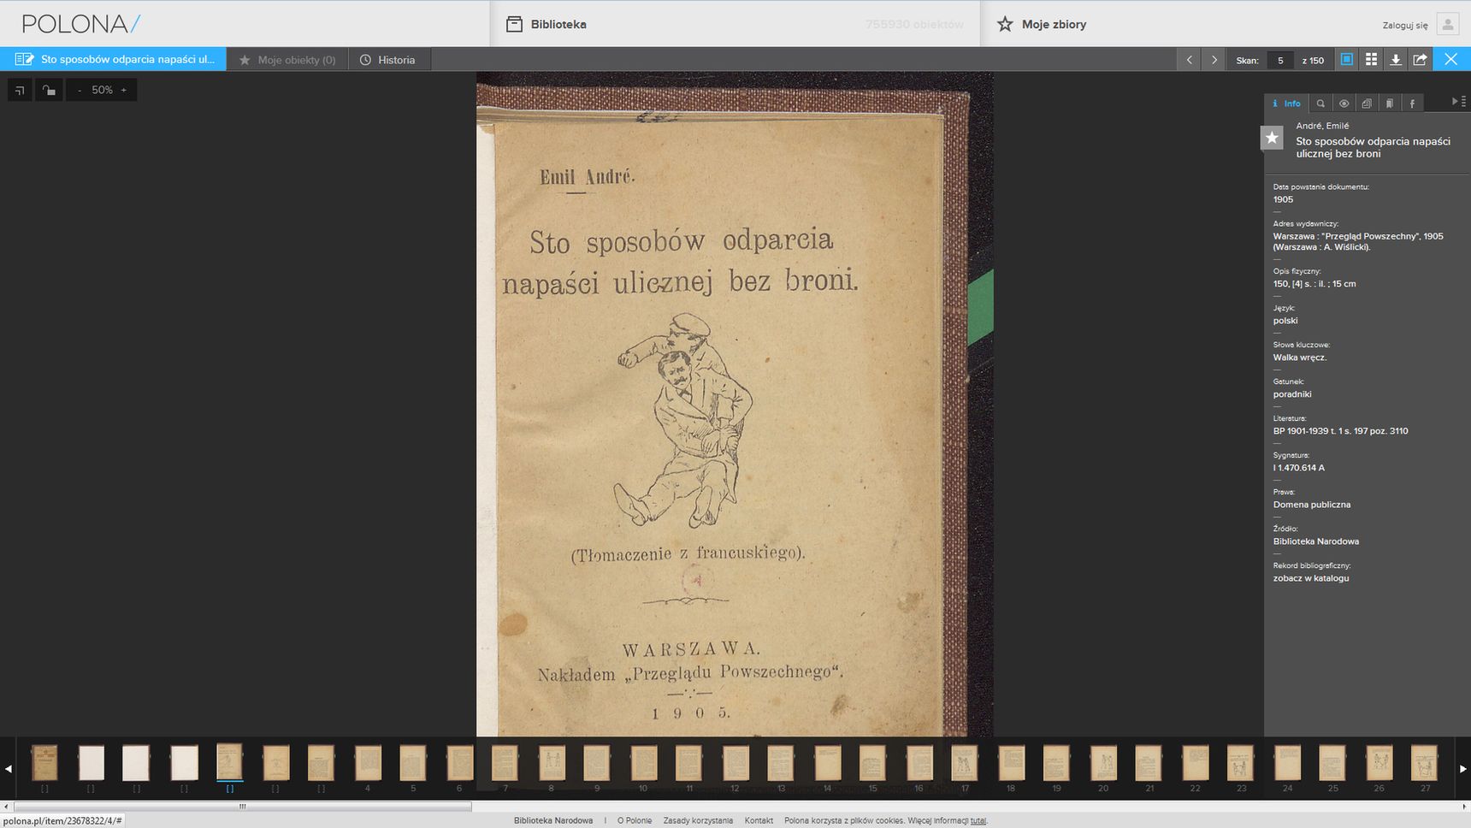Viewport: 1471px width, 828px height.
Task: Select the first cover thumbnail
Action: (44, 762)
